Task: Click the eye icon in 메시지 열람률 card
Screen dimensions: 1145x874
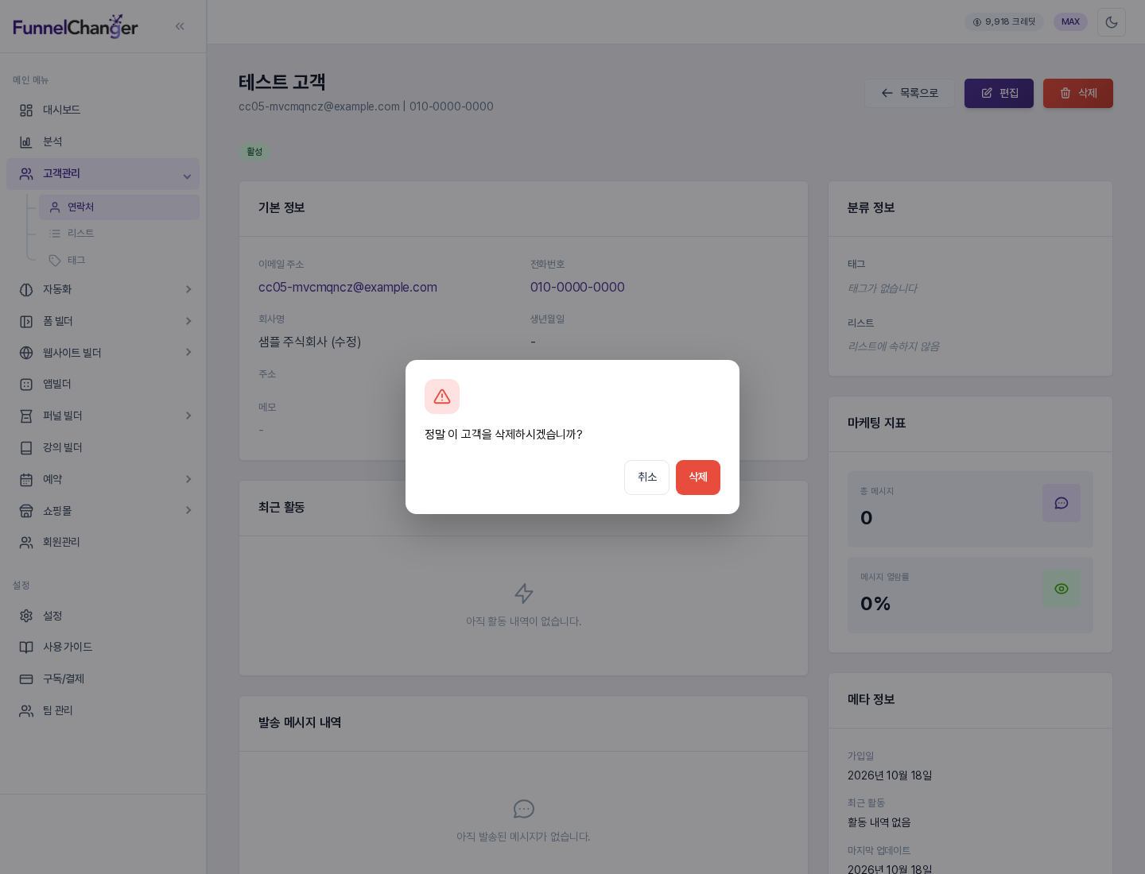Action: point(1062,589)
